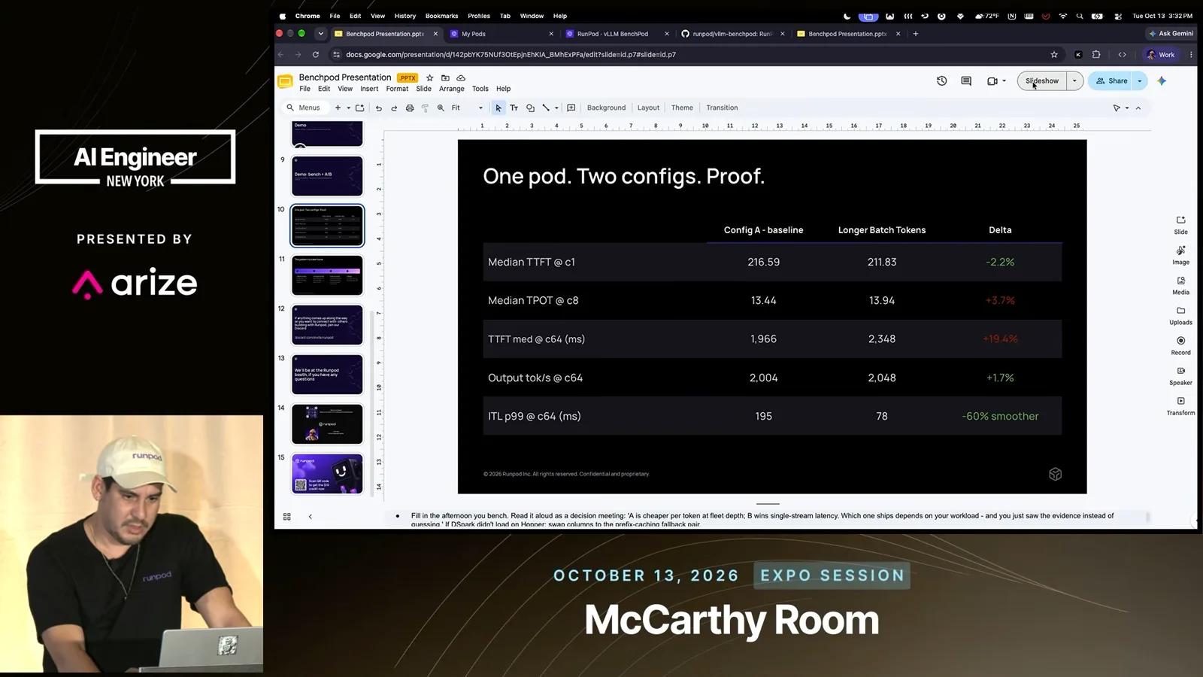This screenshot has height=677, width=1203.
Task: Expand the pointer mode dropdown arrow
Action: click(x=1127, y=108)
